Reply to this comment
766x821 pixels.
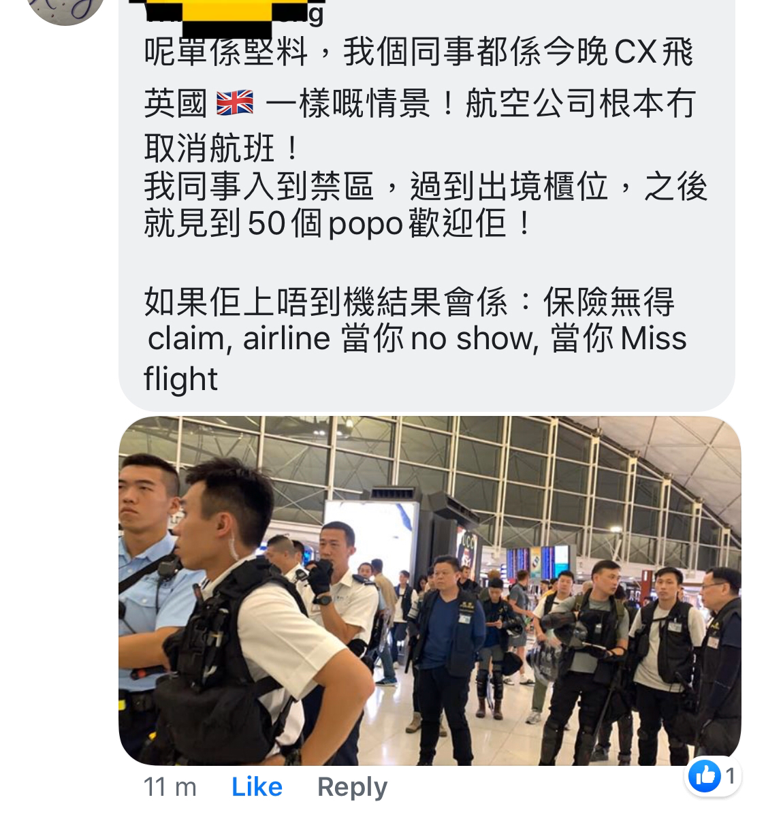coord(352,787)
